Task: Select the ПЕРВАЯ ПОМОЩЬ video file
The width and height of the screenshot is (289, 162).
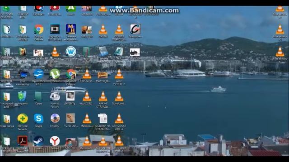Action: pos(119,29)
